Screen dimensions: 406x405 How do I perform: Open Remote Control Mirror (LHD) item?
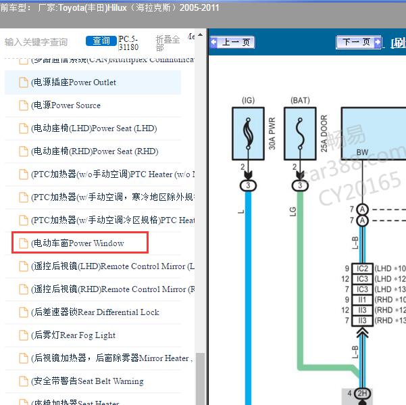click(x=100, y=266)
